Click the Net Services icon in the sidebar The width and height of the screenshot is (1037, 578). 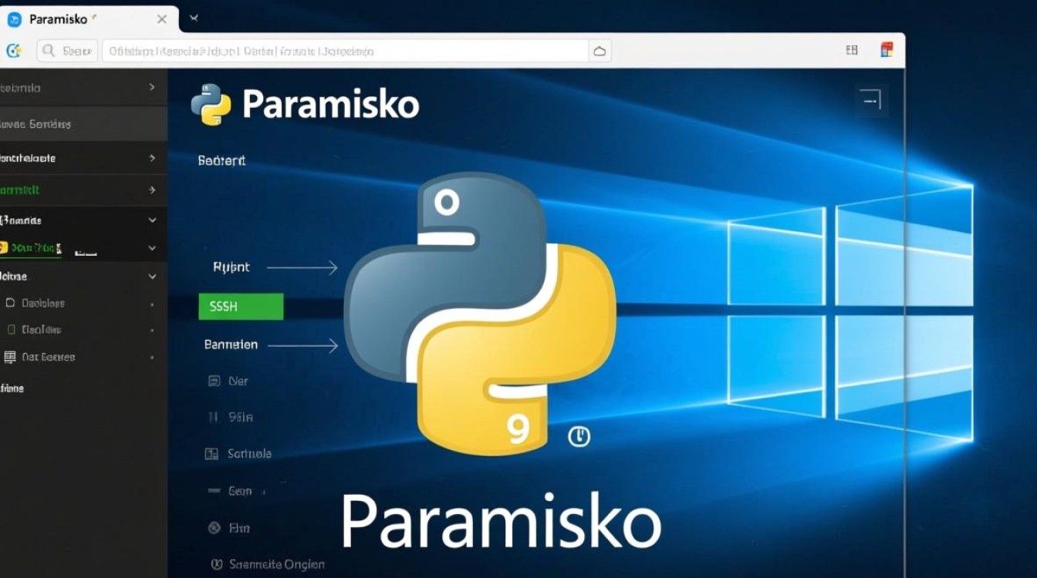click(10, 356)
